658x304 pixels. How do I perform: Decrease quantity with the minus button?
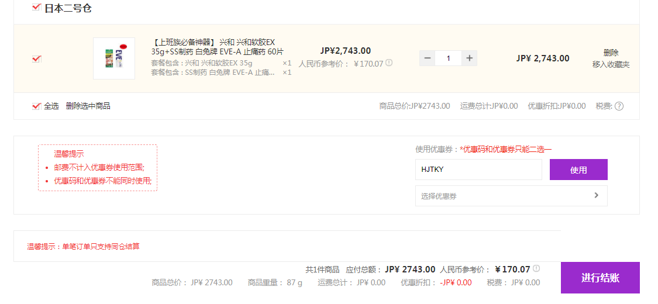point(427,58)
